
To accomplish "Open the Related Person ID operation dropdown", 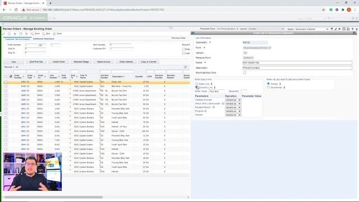I will [233, 107].
